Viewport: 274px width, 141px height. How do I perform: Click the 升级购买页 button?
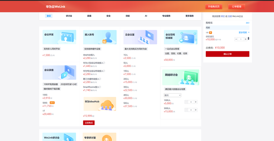point(213,6)
